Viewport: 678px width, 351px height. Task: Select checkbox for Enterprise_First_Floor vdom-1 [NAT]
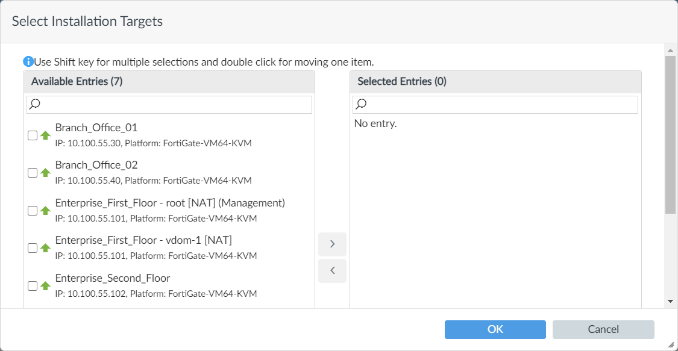pyautogui.click(x=33, y=248)
